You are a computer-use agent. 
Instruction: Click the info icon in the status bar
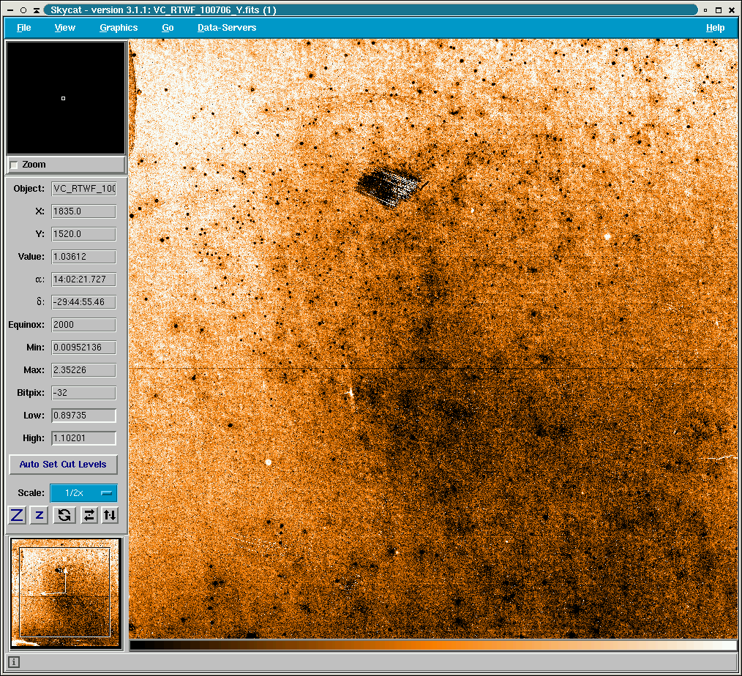pyautogui.click(x=14, y=662)
